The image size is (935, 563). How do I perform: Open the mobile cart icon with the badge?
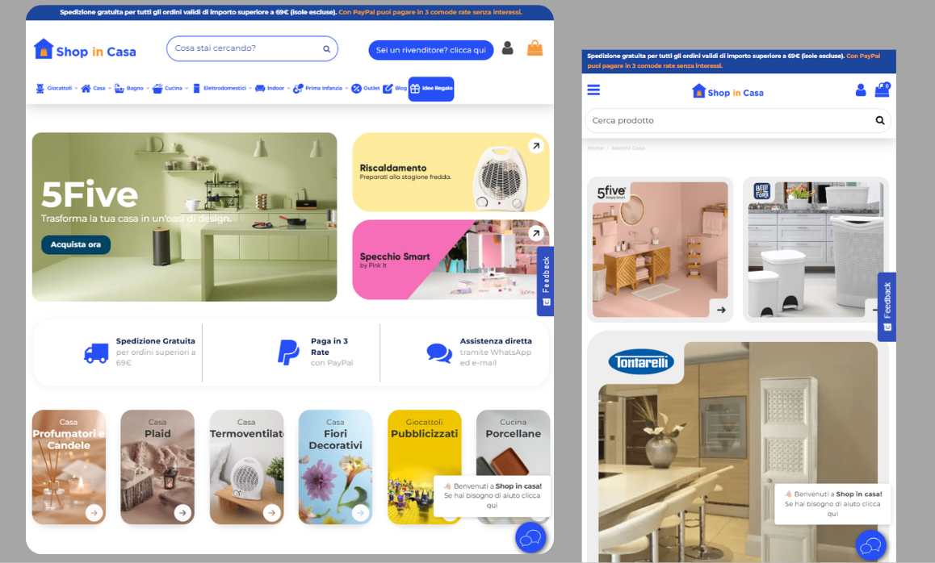coord(882,90)
